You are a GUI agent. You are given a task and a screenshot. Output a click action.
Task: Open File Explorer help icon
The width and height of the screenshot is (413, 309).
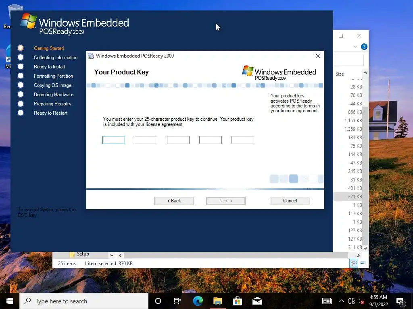(x=364, y=47)
